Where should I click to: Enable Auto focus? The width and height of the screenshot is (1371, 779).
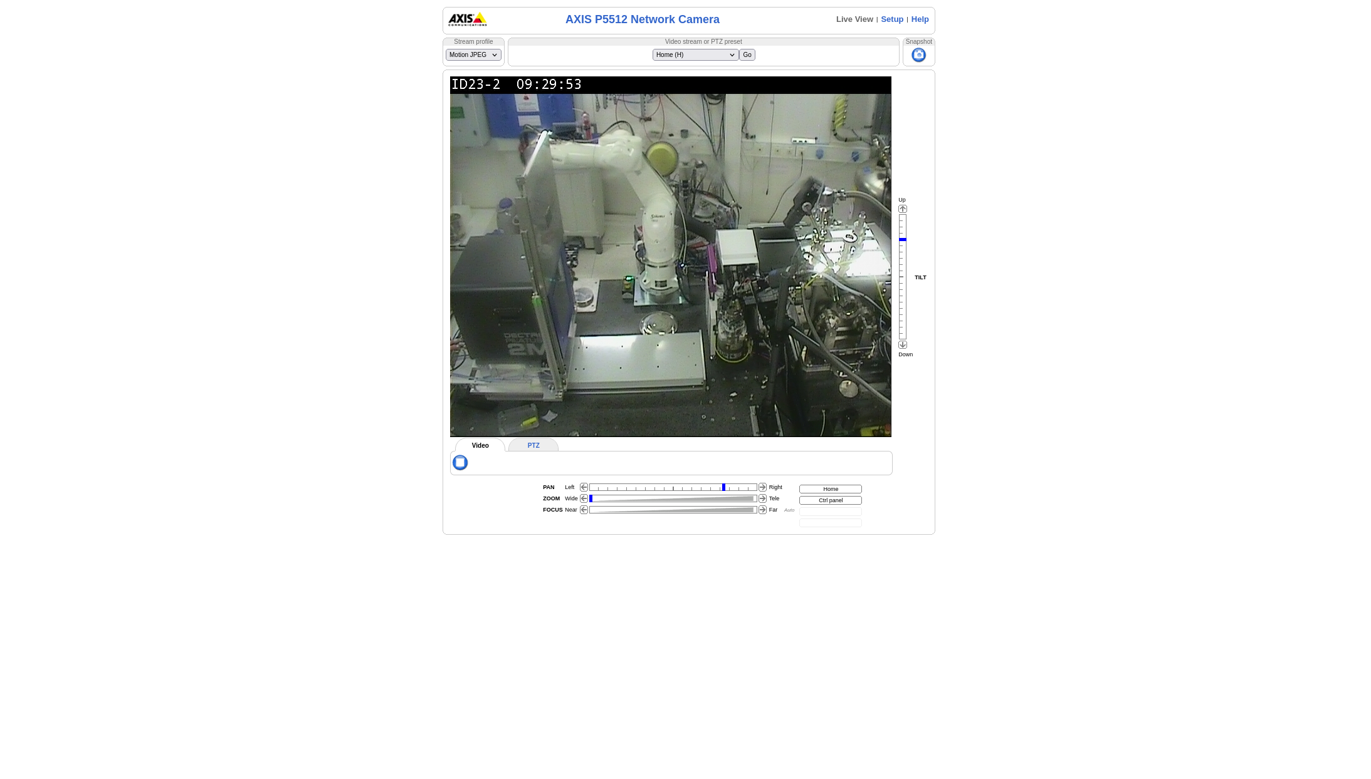(x=789, y=510)
